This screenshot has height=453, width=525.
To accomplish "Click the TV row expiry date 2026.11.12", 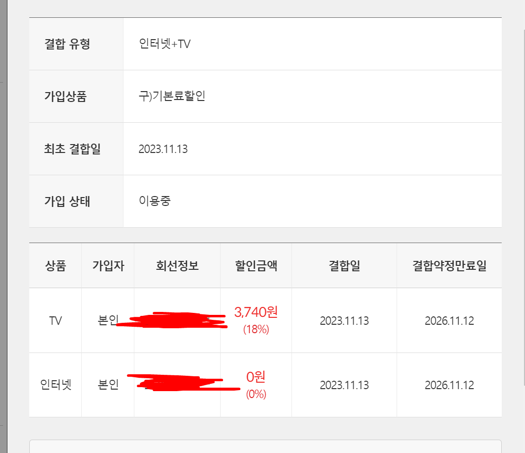I will (449, 321).
